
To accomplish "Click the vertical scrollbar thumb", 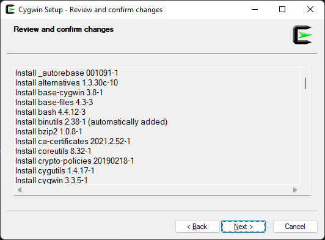I will pyautogui.click(x=305, y=83).
